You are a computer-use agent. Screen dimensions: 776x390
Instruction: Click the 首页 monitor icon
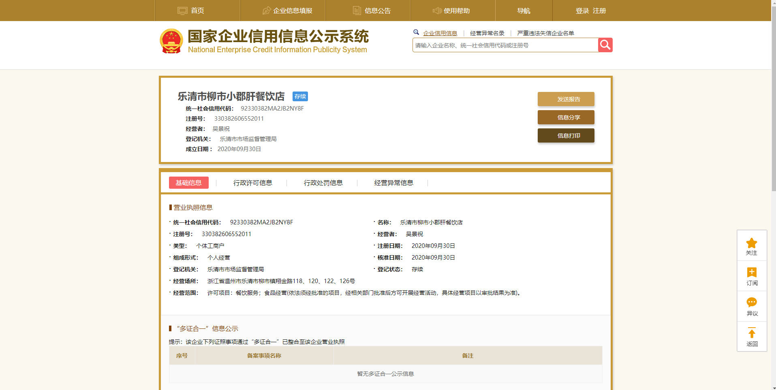pos(182,11)
